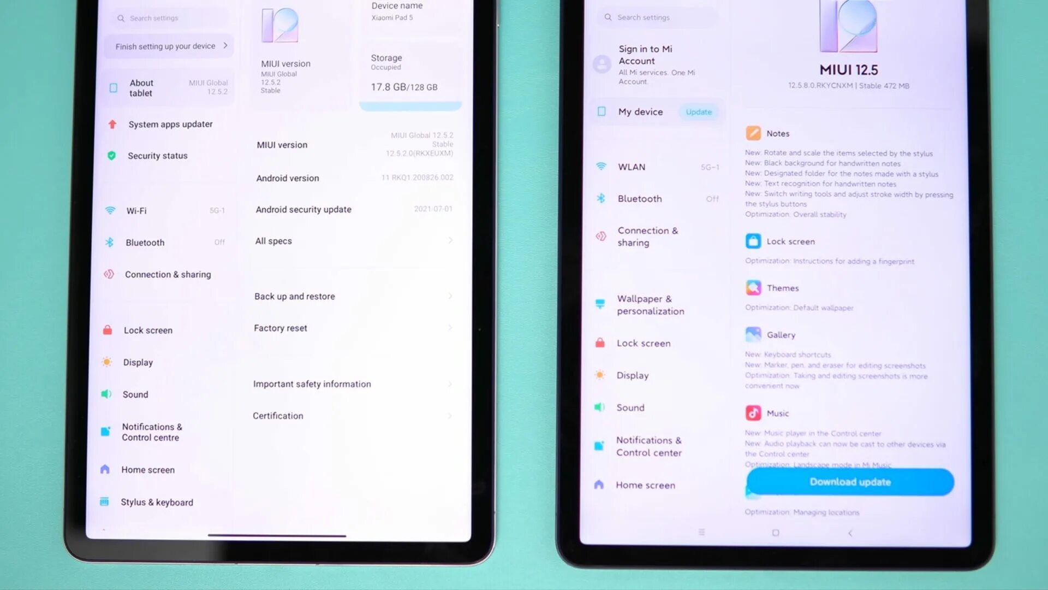Click Download update button
This screenshot has height=590, width=1048.
(850, 482)
